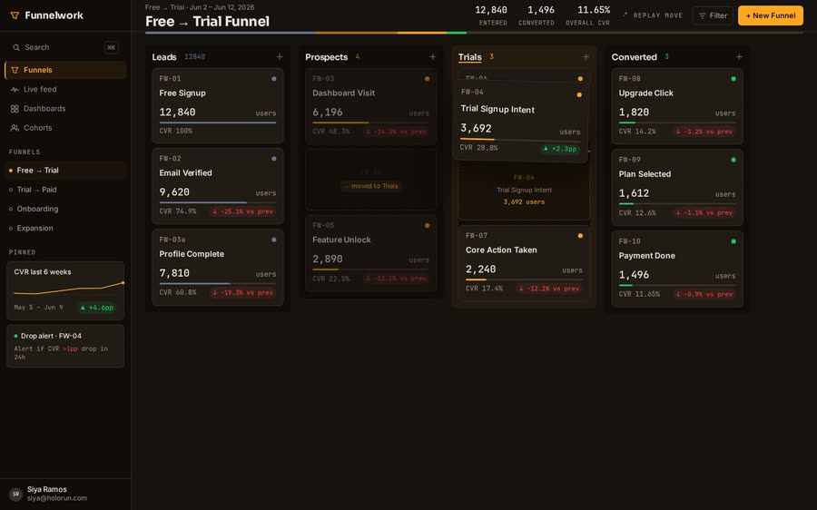Click the plus icon in Trials column
Image resolution: width=817 pixels, height=510 pixels.
click(586, 57)
